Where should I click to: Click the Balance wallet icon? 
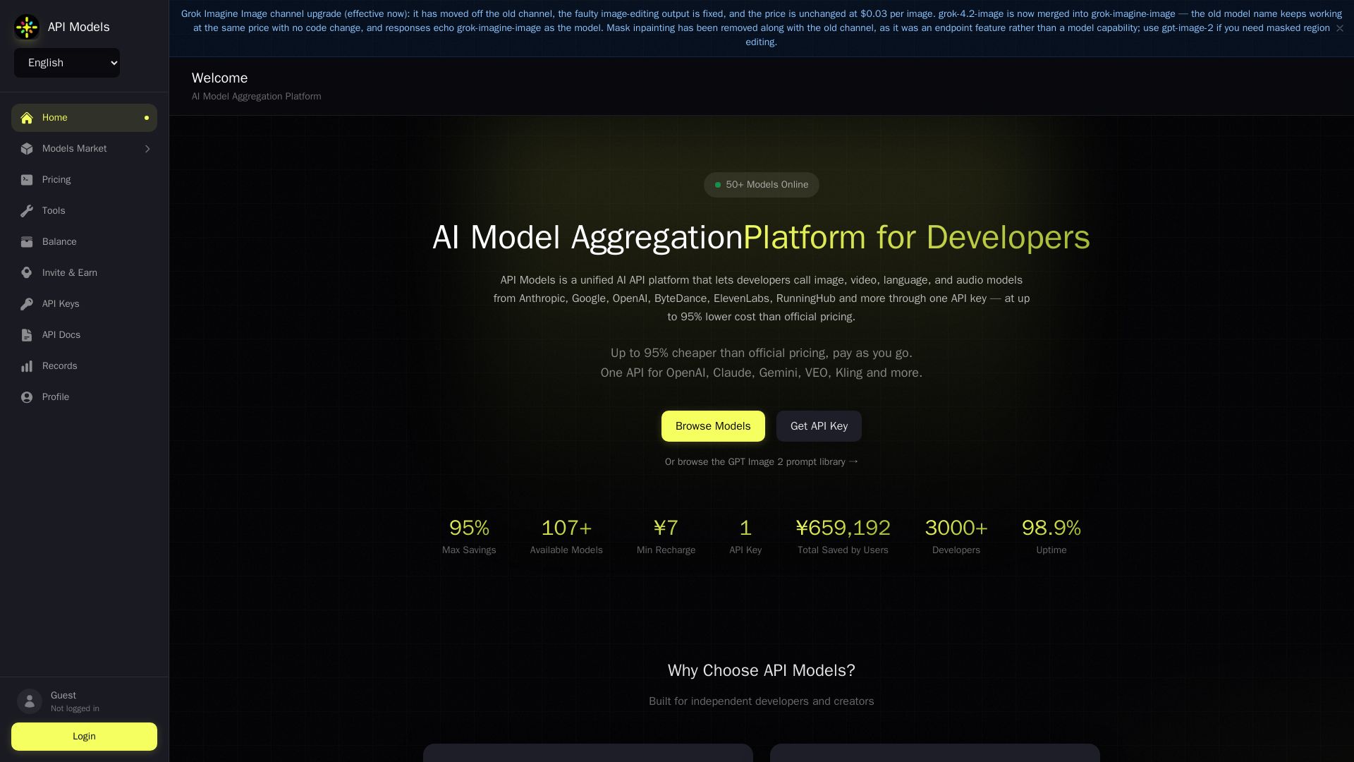pyautogui.click(x=27, y=242)
